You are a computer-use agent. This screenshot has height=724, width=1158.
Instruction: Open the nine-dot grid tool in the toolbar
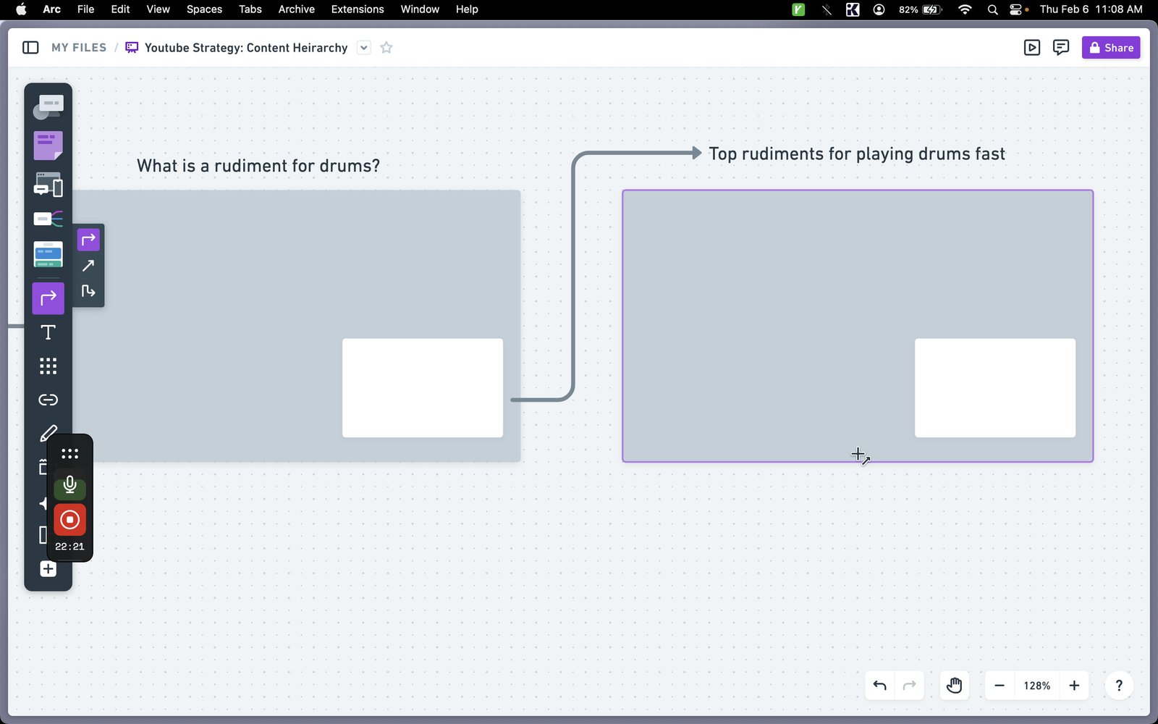click(48, 366)
